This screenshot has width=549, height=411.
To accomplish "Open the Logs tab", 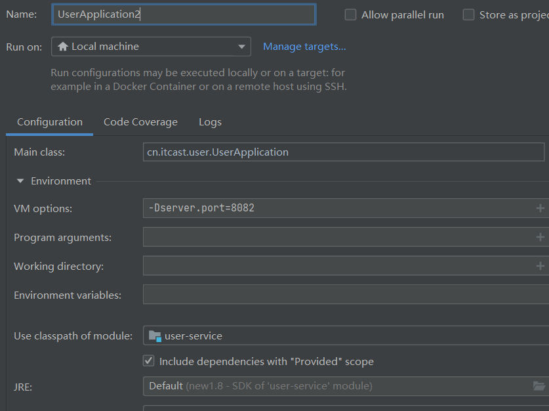I will pyautogui.click(x=210, y=122).
